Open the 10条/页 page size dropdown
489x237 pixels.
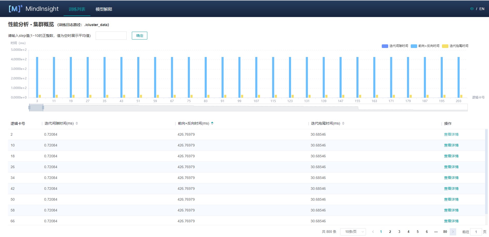[x=353, y=232]
